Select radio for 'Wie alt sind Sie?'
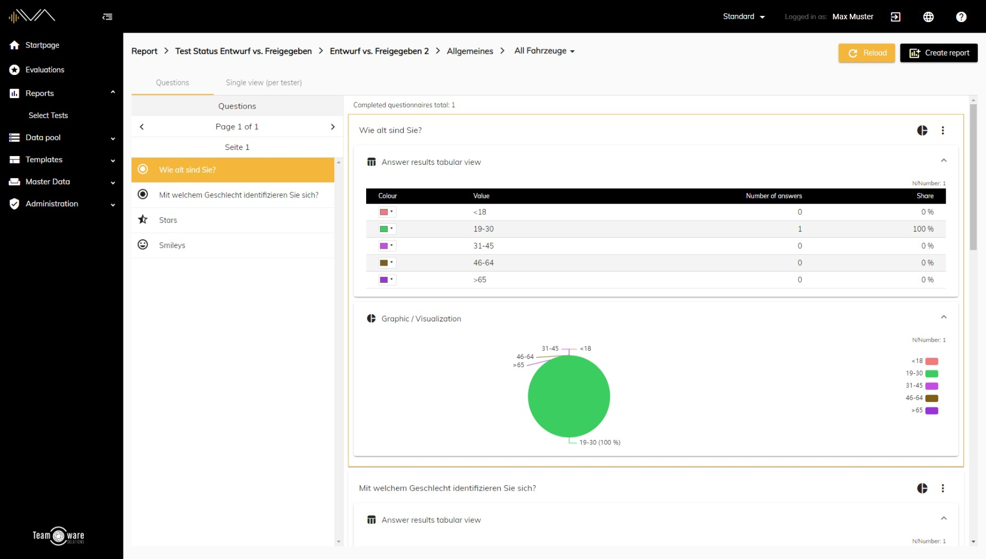This screenshot has width=986, height=559. coord(143,169)
